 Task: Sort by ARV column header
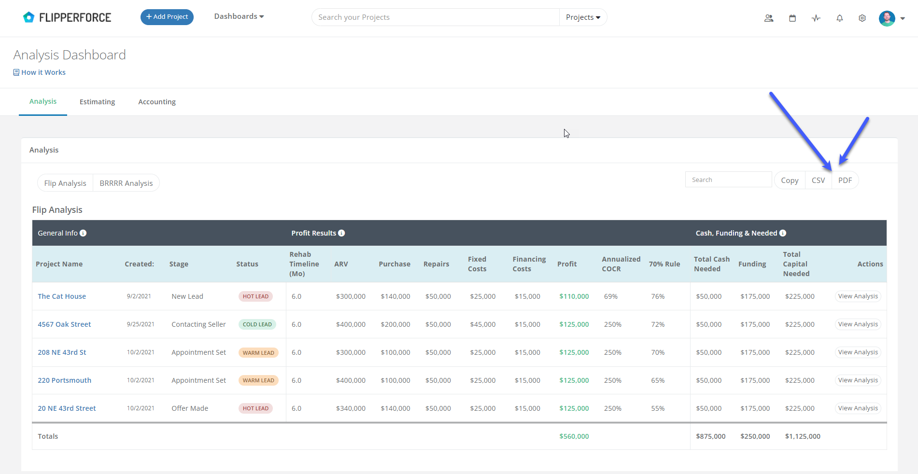[x=341, y=264]
